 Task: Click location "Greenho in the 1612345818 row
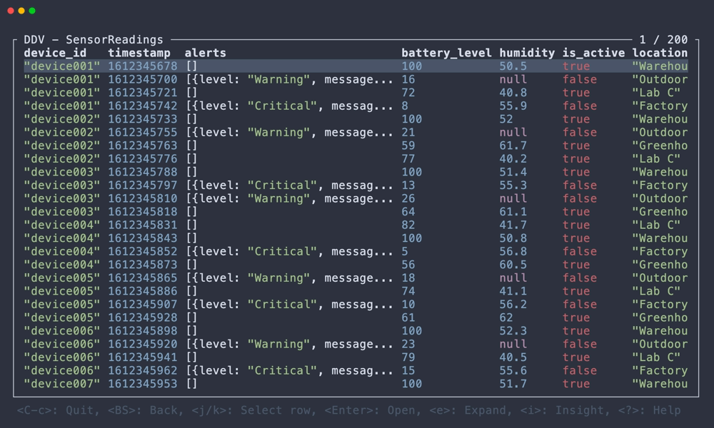(660, 211)
